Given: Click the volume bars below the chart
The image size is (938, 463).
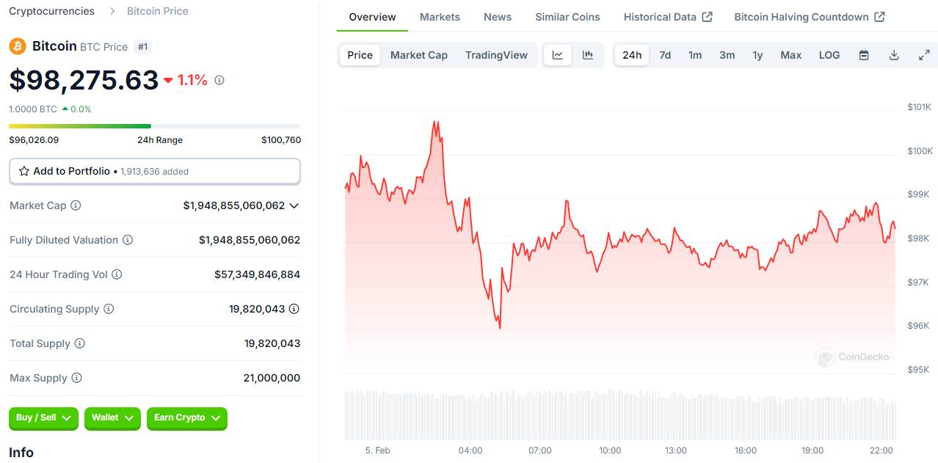Looking at the screenshot, I should click(x=620, y=415).
